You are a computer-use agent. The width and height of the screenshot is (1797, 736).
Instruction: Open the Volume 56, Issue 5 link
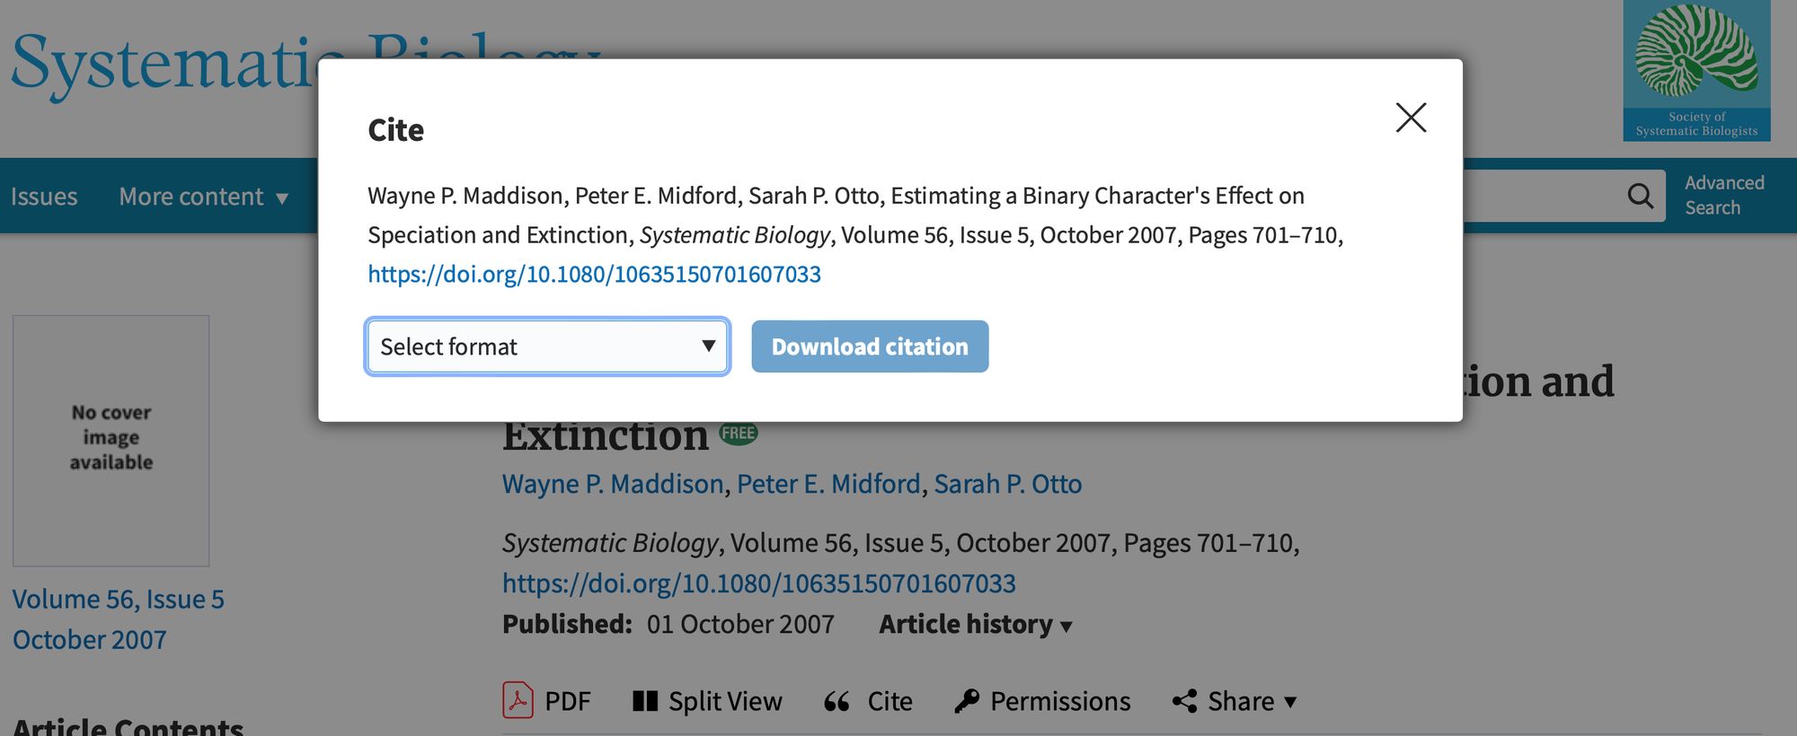(x=119, y=600)
